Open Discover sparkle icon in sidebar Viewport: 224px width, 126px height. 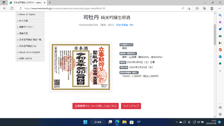(x=220, y=22)
